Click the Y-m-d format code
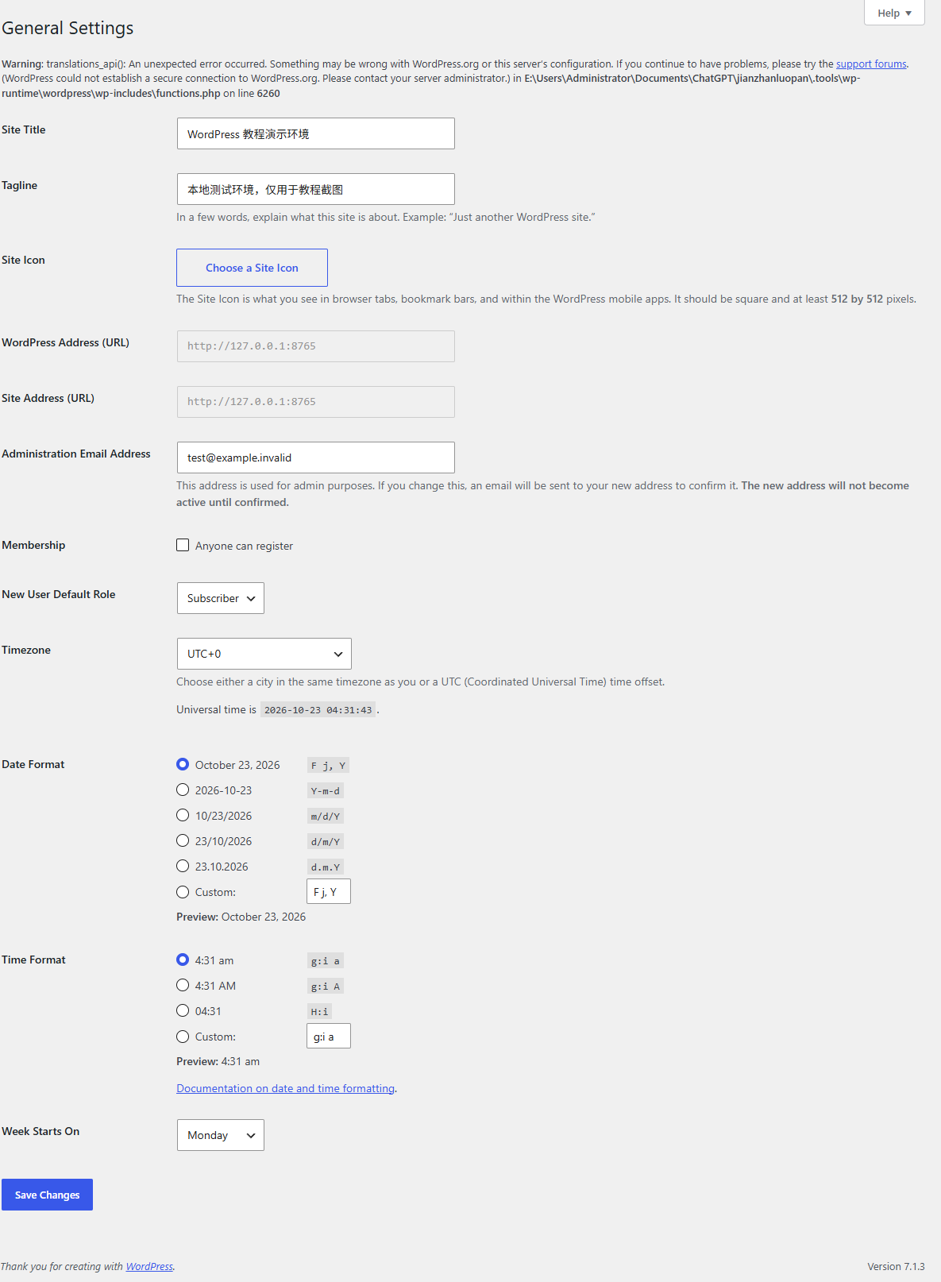The height and width of the screenshot is (1282, 941). [x=326, y=791]
